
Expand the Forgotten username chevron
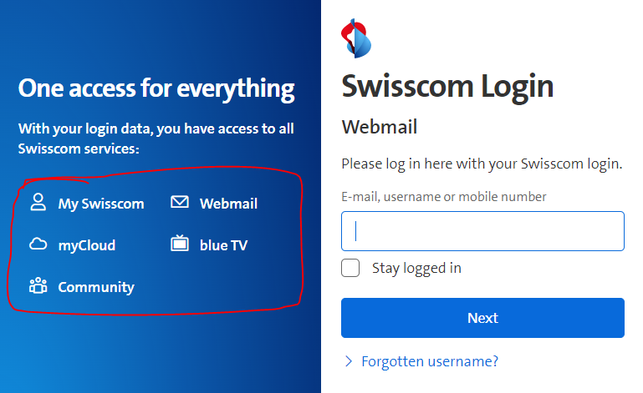pos(349,361)
